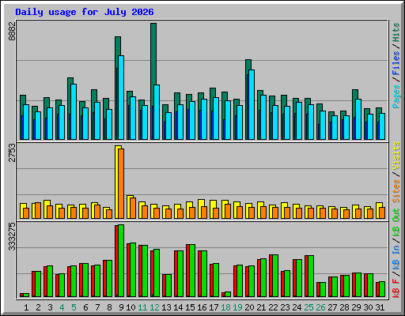Click the "Sites" legend label
This screenshot has width=405, height=316.
coord(396,191)
